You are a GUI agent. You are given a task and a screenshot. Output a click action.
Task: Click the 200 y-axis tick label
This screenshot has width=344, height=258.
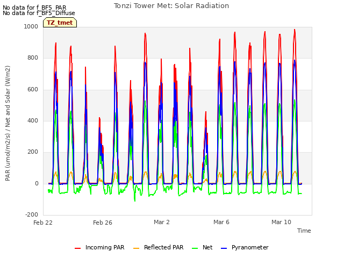pos(33,152)
